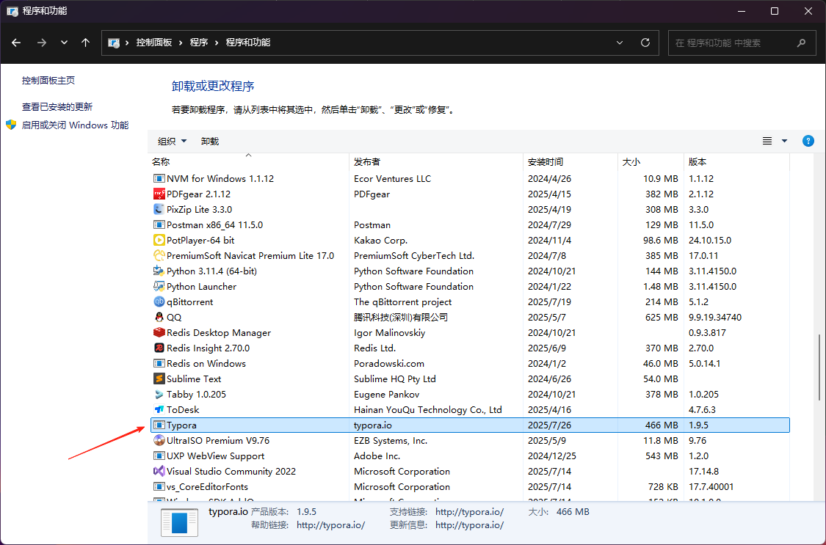The width and height of the screenshot is (826, 545).
Task: Open the 组织 dropdown menu
Action: coord(172,141)
